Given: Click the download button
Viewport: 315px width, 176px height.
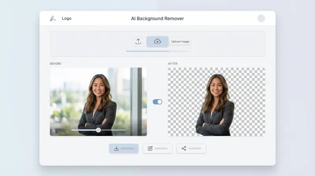Looking at the screenshot, I should (x=124, y=148).
